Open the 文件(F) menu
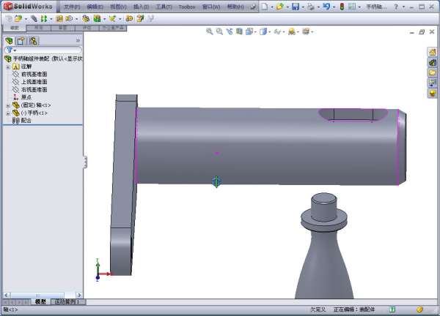The height and width of the screenshot is (316, 440). pos(72,7)
